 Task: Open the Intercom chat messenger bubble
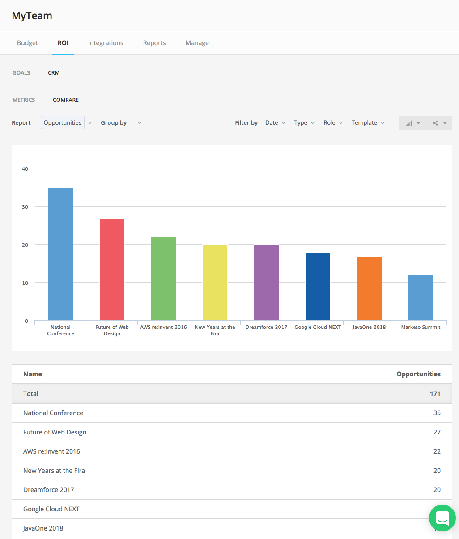pos(442,518)
